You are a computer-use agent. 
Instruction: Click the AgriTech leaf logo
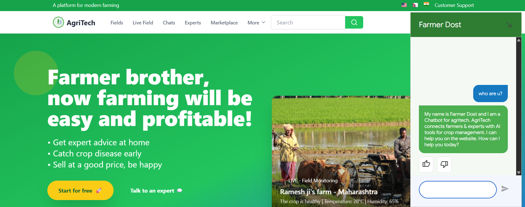click(x=58, y=22)
